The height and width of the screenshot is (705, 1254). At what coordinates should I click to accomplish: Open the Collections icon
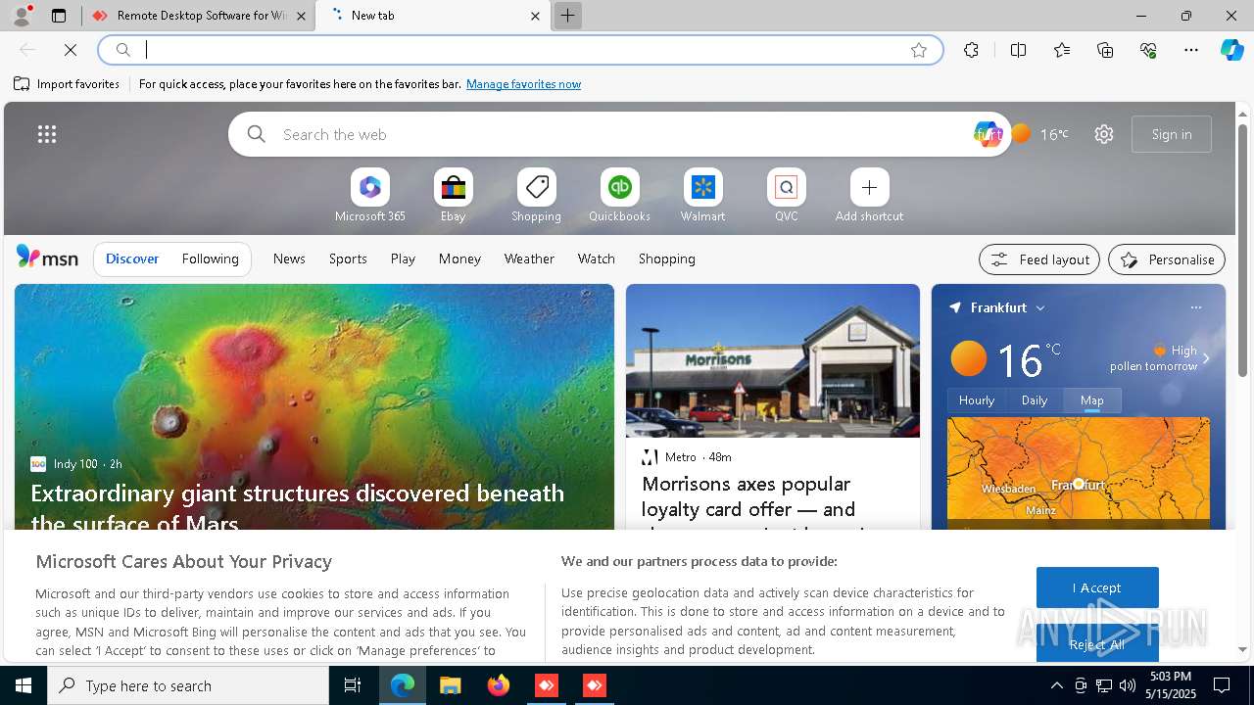tap(1105, 50)
